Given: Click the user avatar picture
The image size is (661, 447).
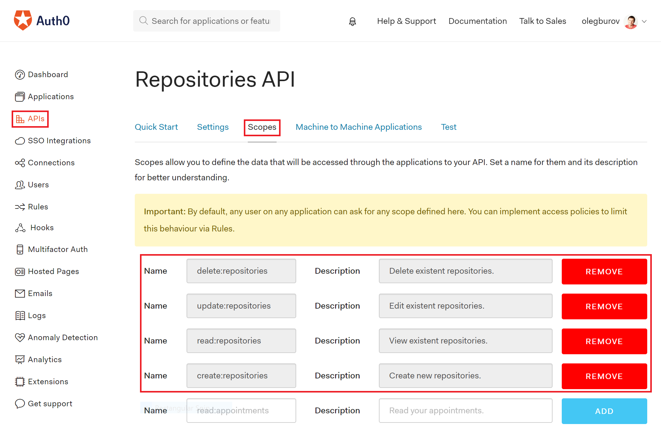Looking at the screenshot, I should [x=631, y=21].
